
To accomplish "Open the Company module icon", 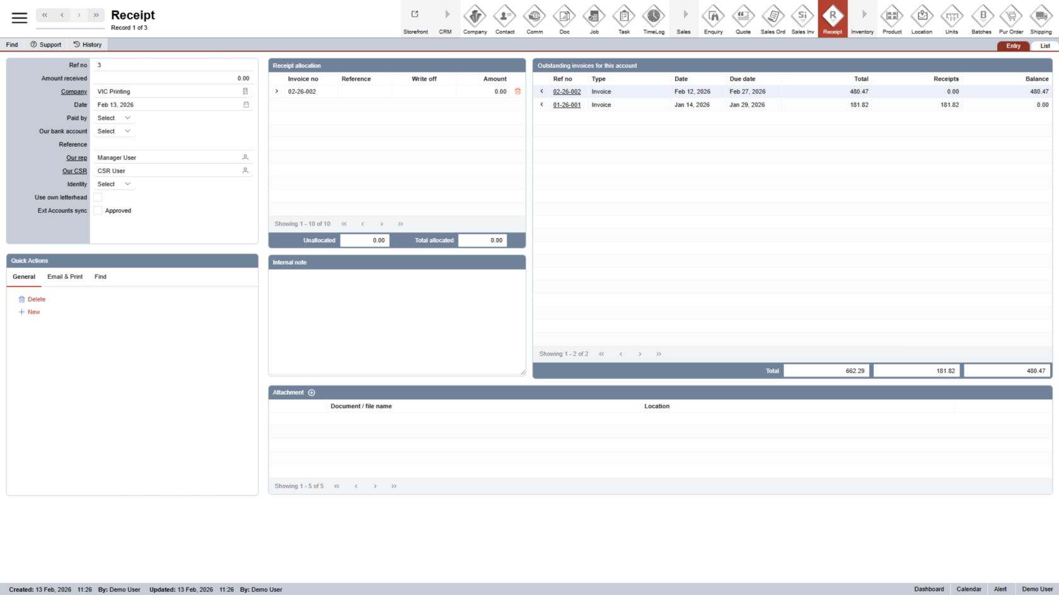I will click(x=475, y=19).
